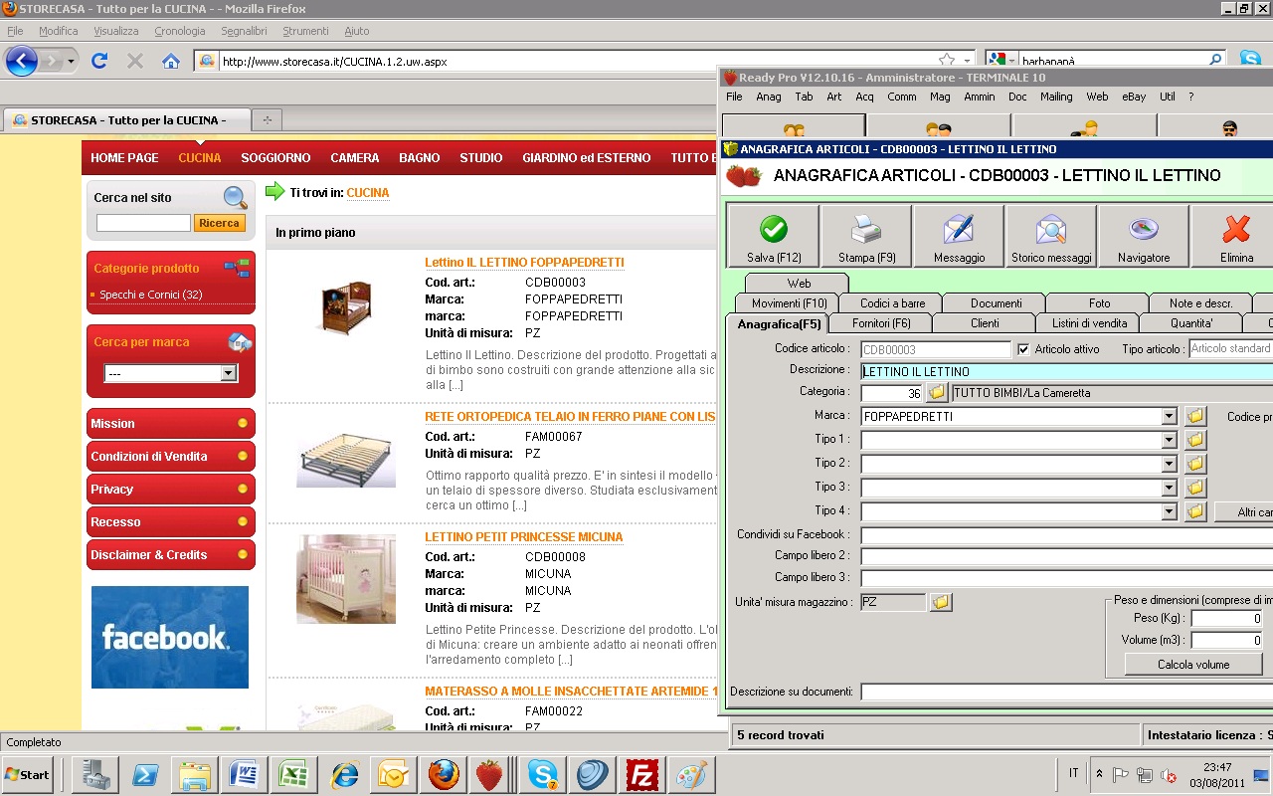1273x796 pixels.
Task: Click the Calcola volume button
Action: pos(1193,665)
